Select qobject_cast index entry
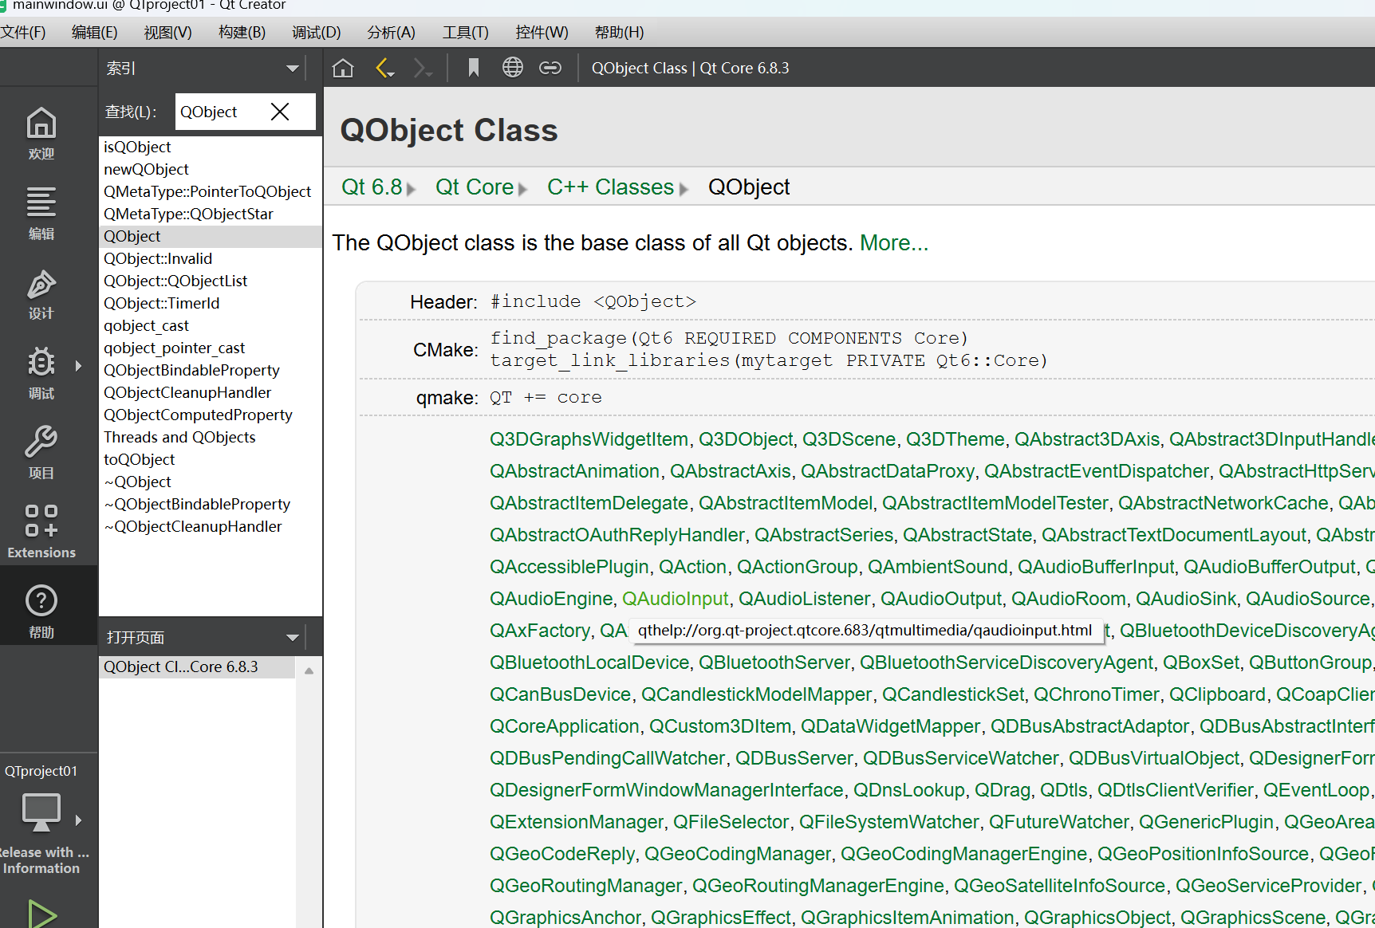 (211, 325)
